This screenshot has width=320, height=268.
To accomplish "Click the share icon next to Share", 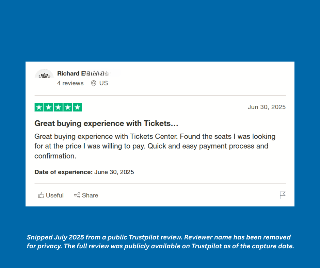I will point(77,195).
